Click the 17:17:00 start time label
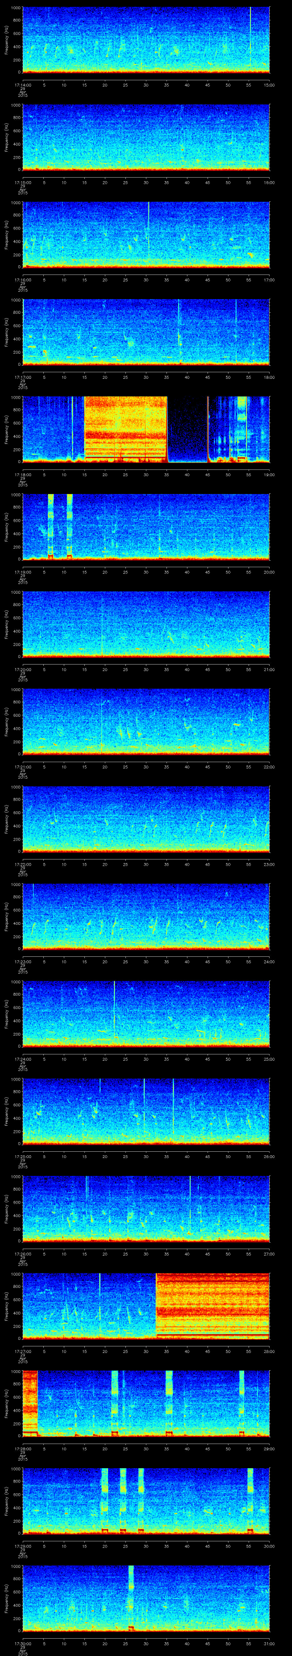292x1656 pixels. click(x=23, y=377)
